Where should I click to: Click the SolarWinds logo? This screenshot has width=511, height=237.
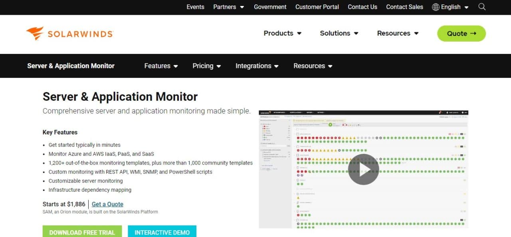pos(69,34)
